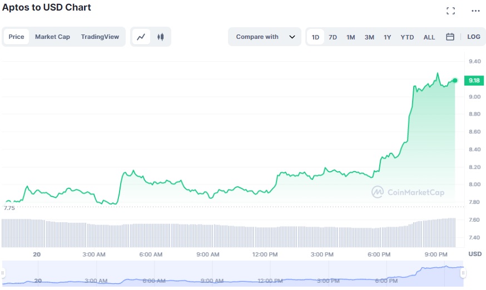Open the calendar date range picker
Viewport: 486px width, 290px height.
pos(450,37)
